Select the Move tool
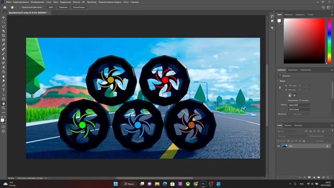This screenshot has height=188, width=334. pos(4,17)
